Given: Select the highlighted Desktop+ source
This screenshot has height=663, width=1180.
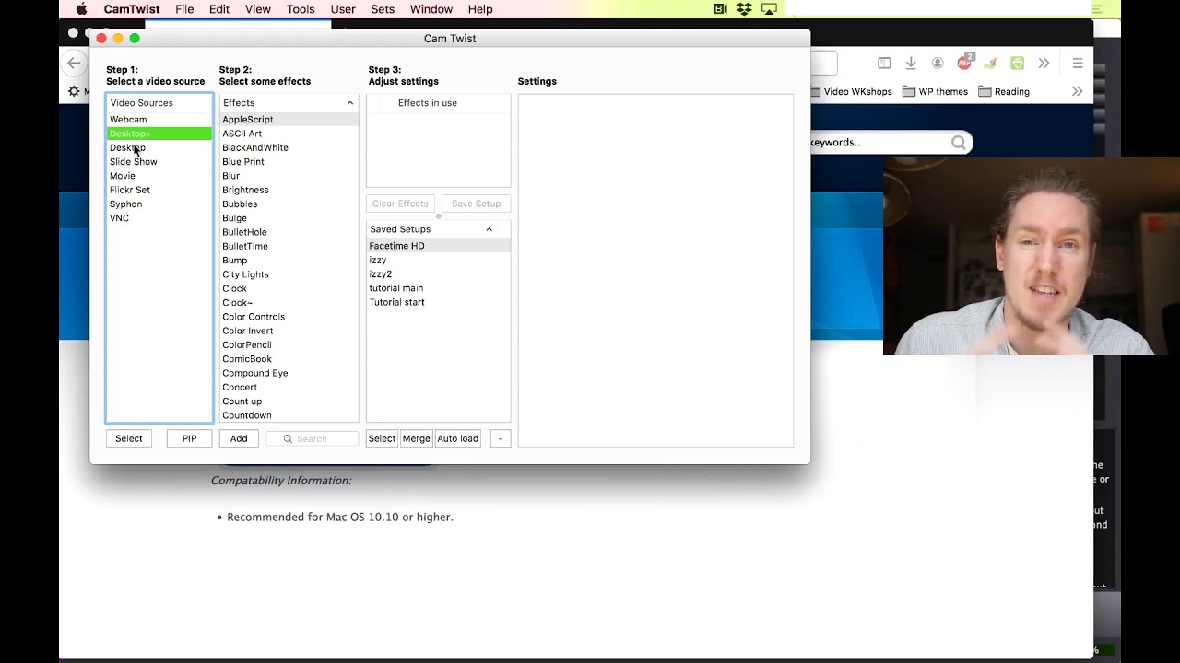Looking at the screenshot, I should (x=159, y=134).
